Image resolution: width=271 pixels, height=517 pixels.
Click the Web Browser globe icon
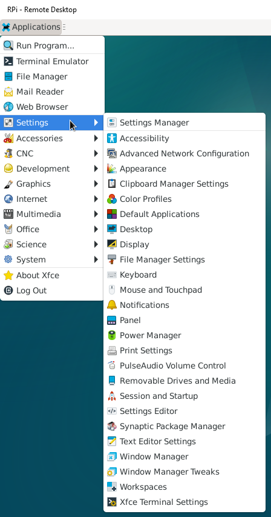coord(8,107)
